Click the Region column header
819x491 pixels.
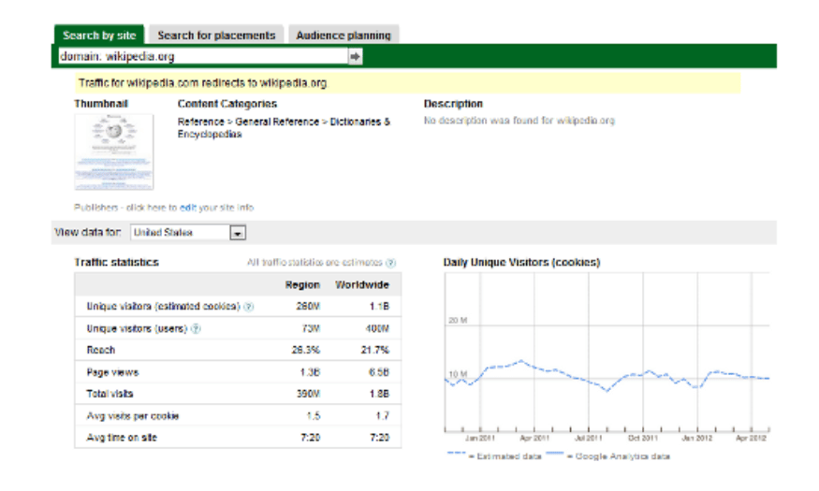pyautogui.click(x=302, y=285)
